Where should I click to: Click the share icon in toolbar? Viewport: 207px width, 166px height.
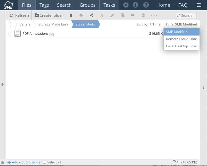point(91,15)
